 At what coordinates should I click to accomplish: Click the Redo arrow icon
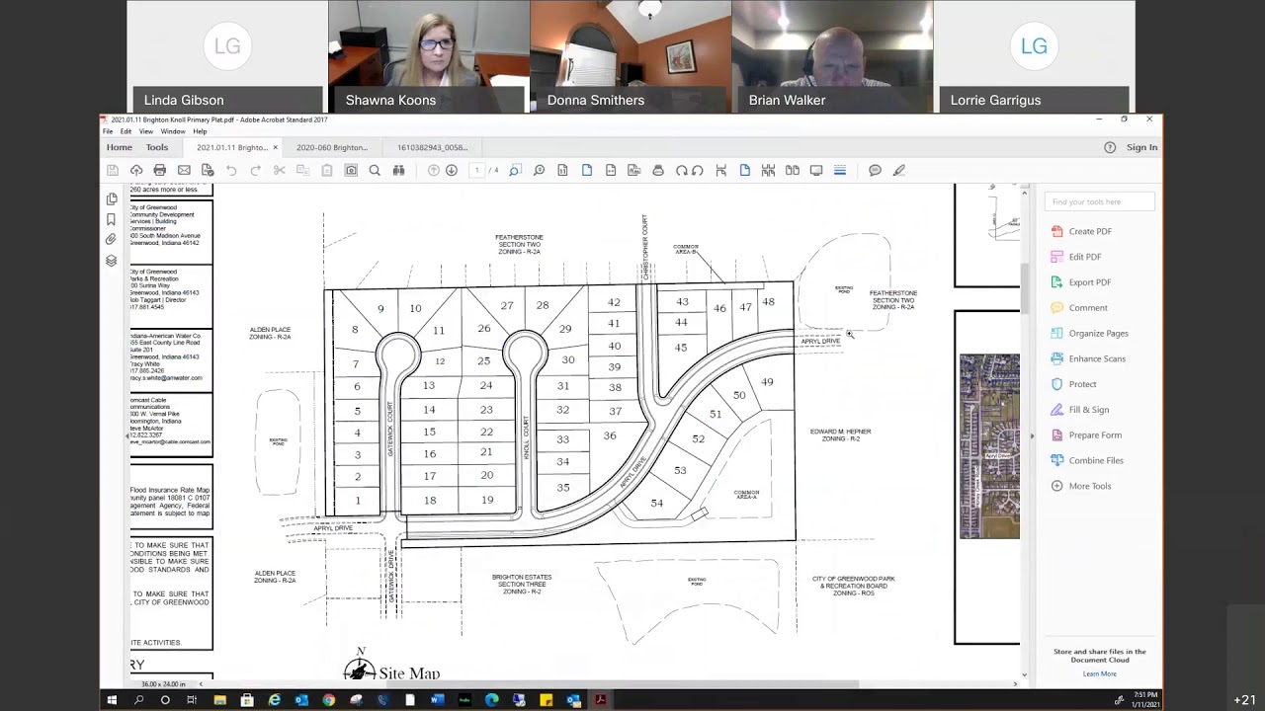[x=255, y=171]
